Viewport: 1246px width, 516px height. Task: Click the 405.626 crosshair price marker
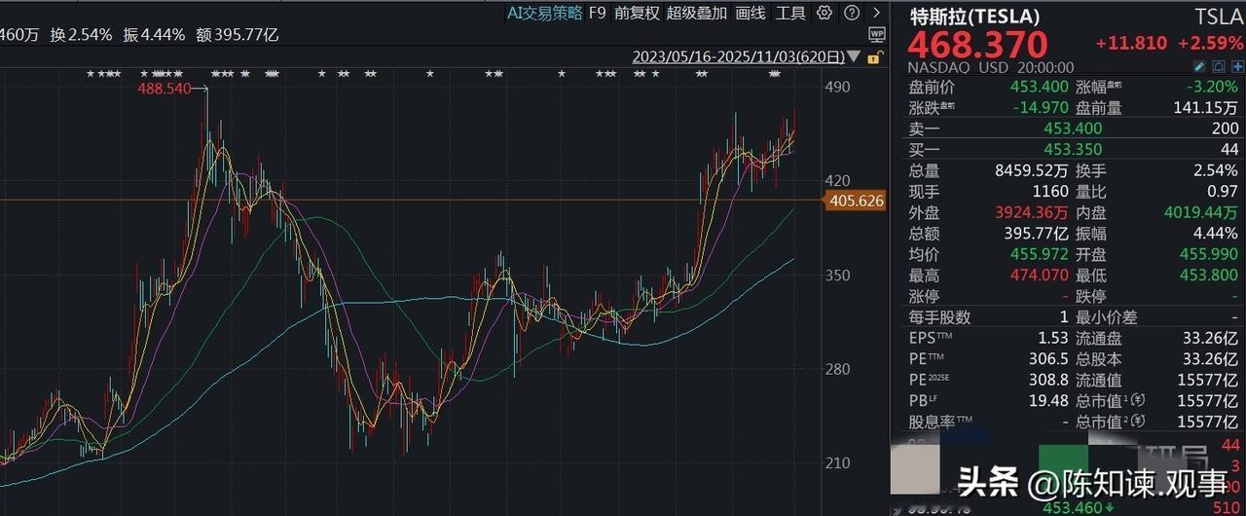[x=857, y=202]
